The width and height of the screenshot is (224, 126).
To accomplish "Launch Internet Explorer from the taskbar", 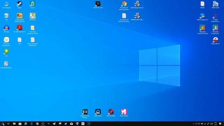I will [x=26, y=124].
